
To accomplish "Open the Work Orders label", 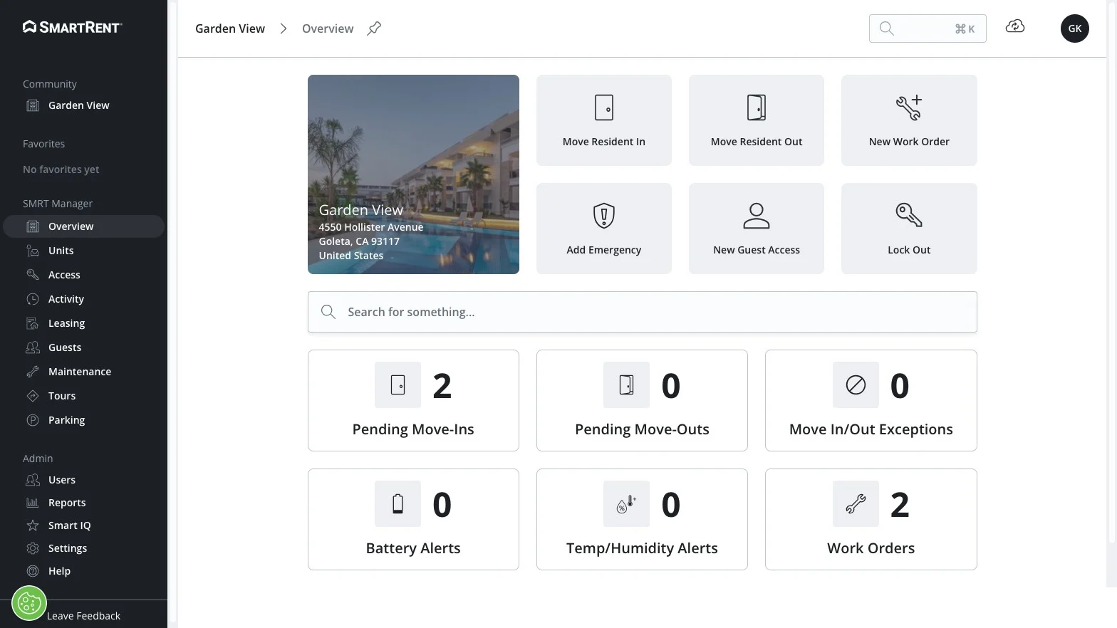I will tap(871, 548).
